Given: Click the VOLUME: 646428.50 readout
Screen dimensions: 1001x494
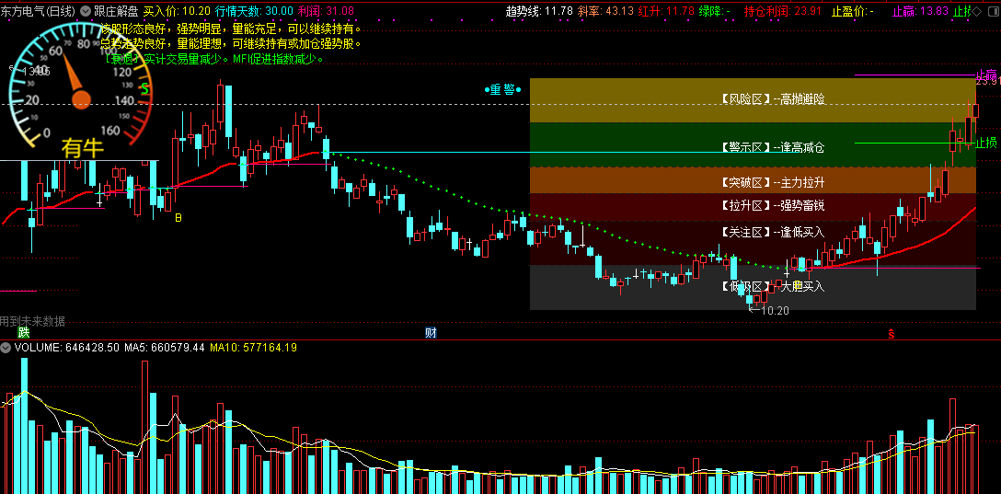Looking at the screenshot, I should click(x=66, y=348).
